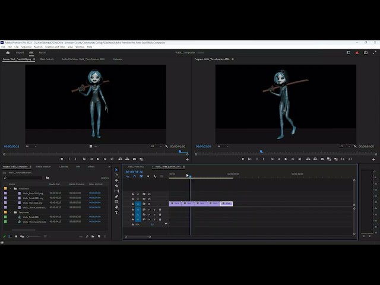Add marker in the timeline panel
The width and height of the screenshot is (380, 285).
[148, 176]
